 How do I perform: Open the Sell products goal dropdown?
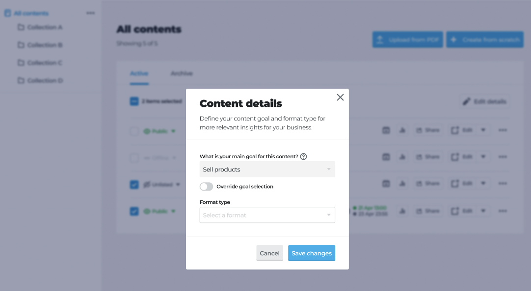coord(267,170)
